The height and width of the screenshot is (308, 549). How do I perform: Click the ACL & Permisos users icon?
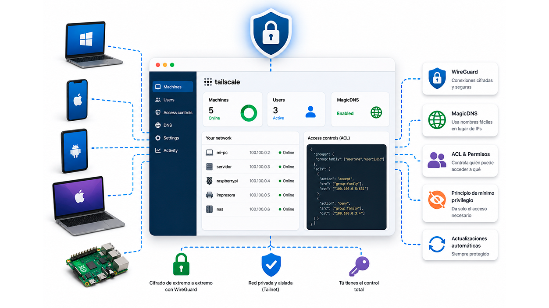(x=437, y=161)
